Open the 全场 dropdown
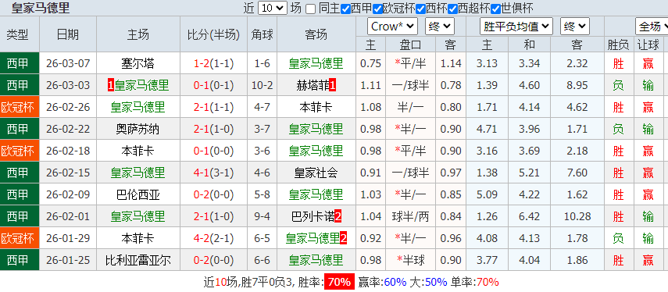 click(x=652, y=27)
